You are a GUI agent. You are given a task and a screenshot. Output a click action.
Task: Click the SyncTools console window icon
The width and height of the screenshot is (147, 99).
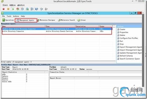pos(2,1)
